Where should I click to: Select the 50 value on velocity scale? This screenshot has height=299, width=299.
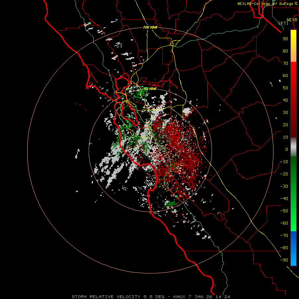click(x=285, y=88)
